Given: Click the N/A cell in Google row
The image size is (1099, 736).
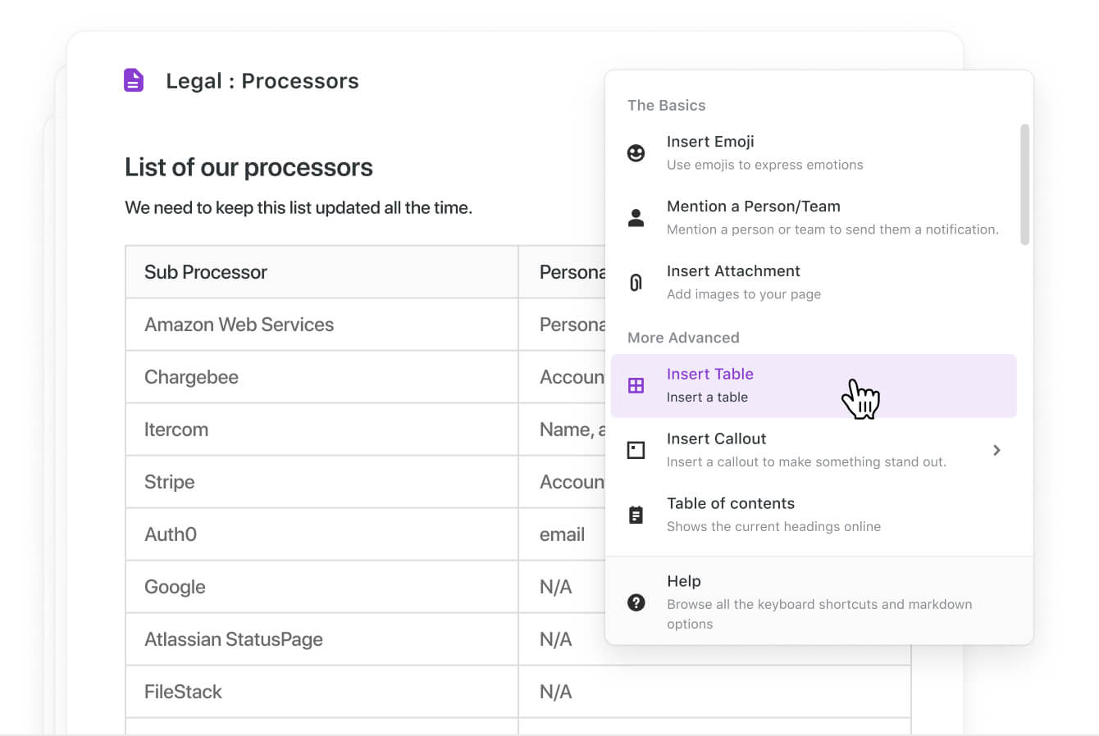Looking at the screenshot, I should click(562, 587).
